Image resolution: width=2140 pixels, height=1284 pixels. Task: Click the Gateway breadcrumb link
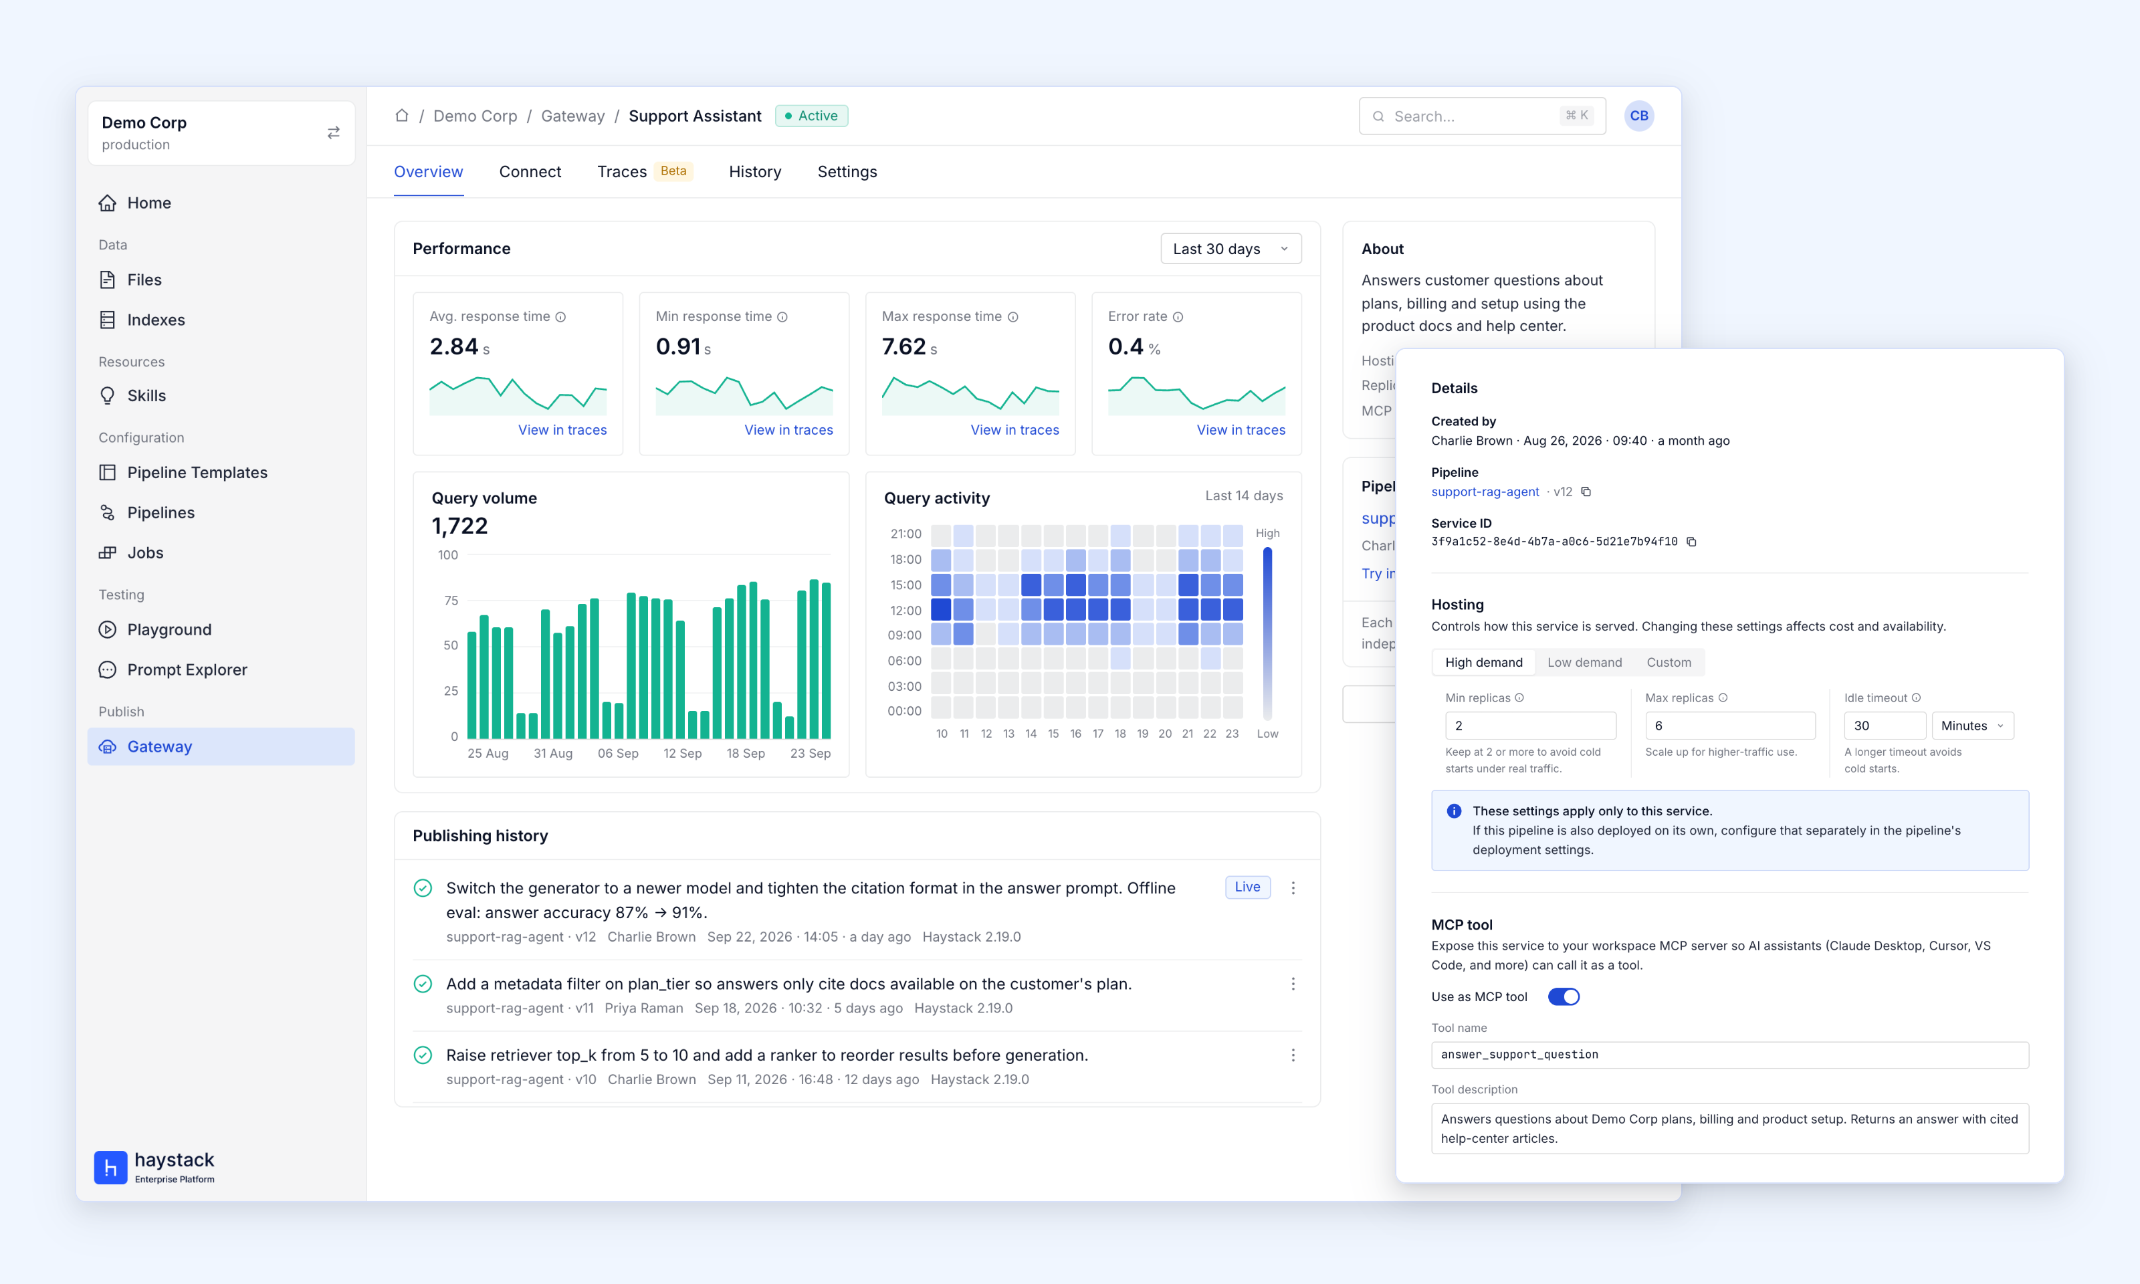coord(572,115)
